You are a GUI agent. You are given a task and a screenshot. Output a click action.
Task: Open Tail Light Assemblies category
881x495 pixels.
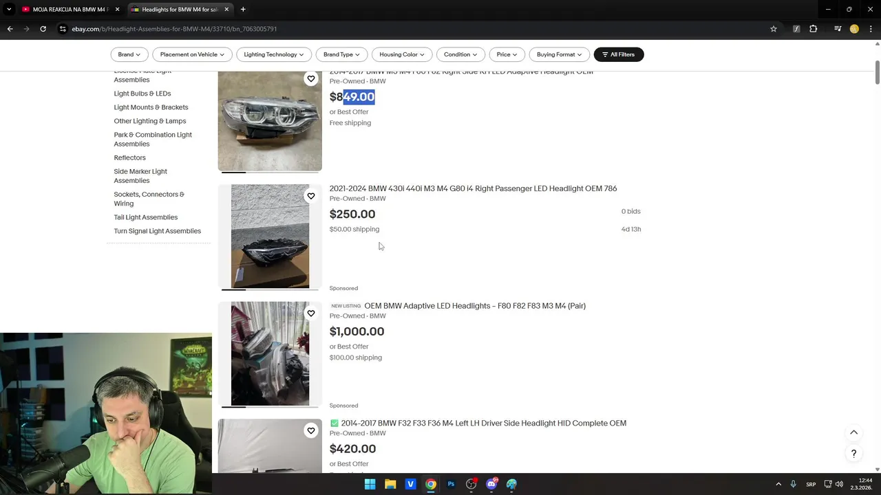pyautogui.click(x=145, y=217)
